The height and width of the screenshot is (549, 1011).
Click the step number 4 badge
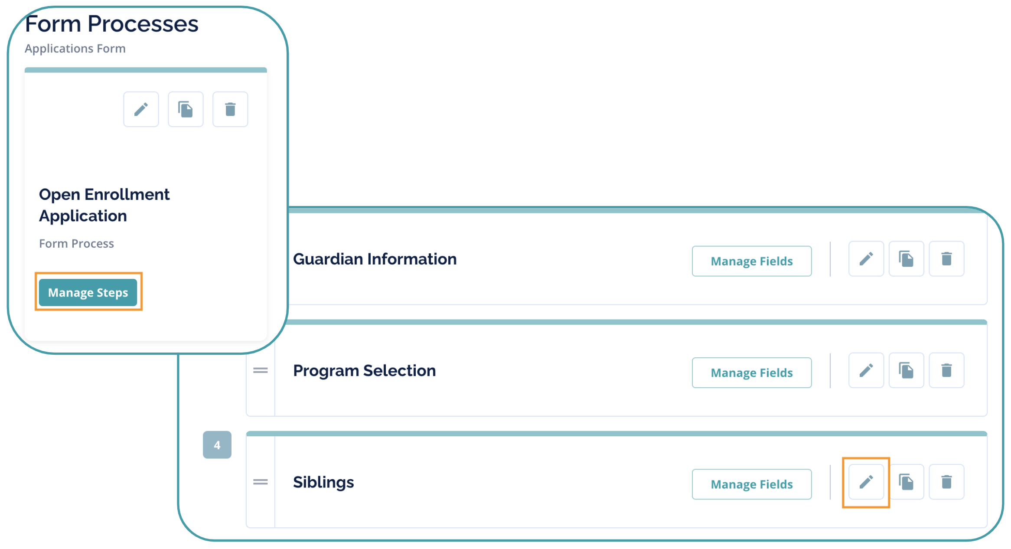click(217, 445)
